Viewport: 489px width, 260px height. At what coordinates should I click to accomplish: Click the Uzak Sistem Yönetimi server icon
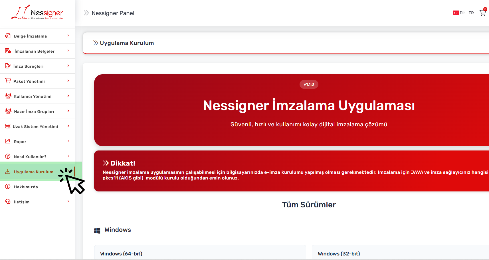[x=8, y=126]
